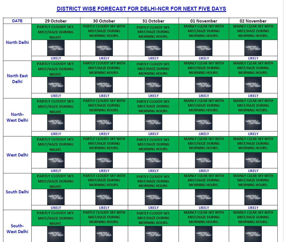Viewport: 284px width, 242px height.
Task: Select West Delhi cloud icon for 30 October
Action: coord(104,160)
